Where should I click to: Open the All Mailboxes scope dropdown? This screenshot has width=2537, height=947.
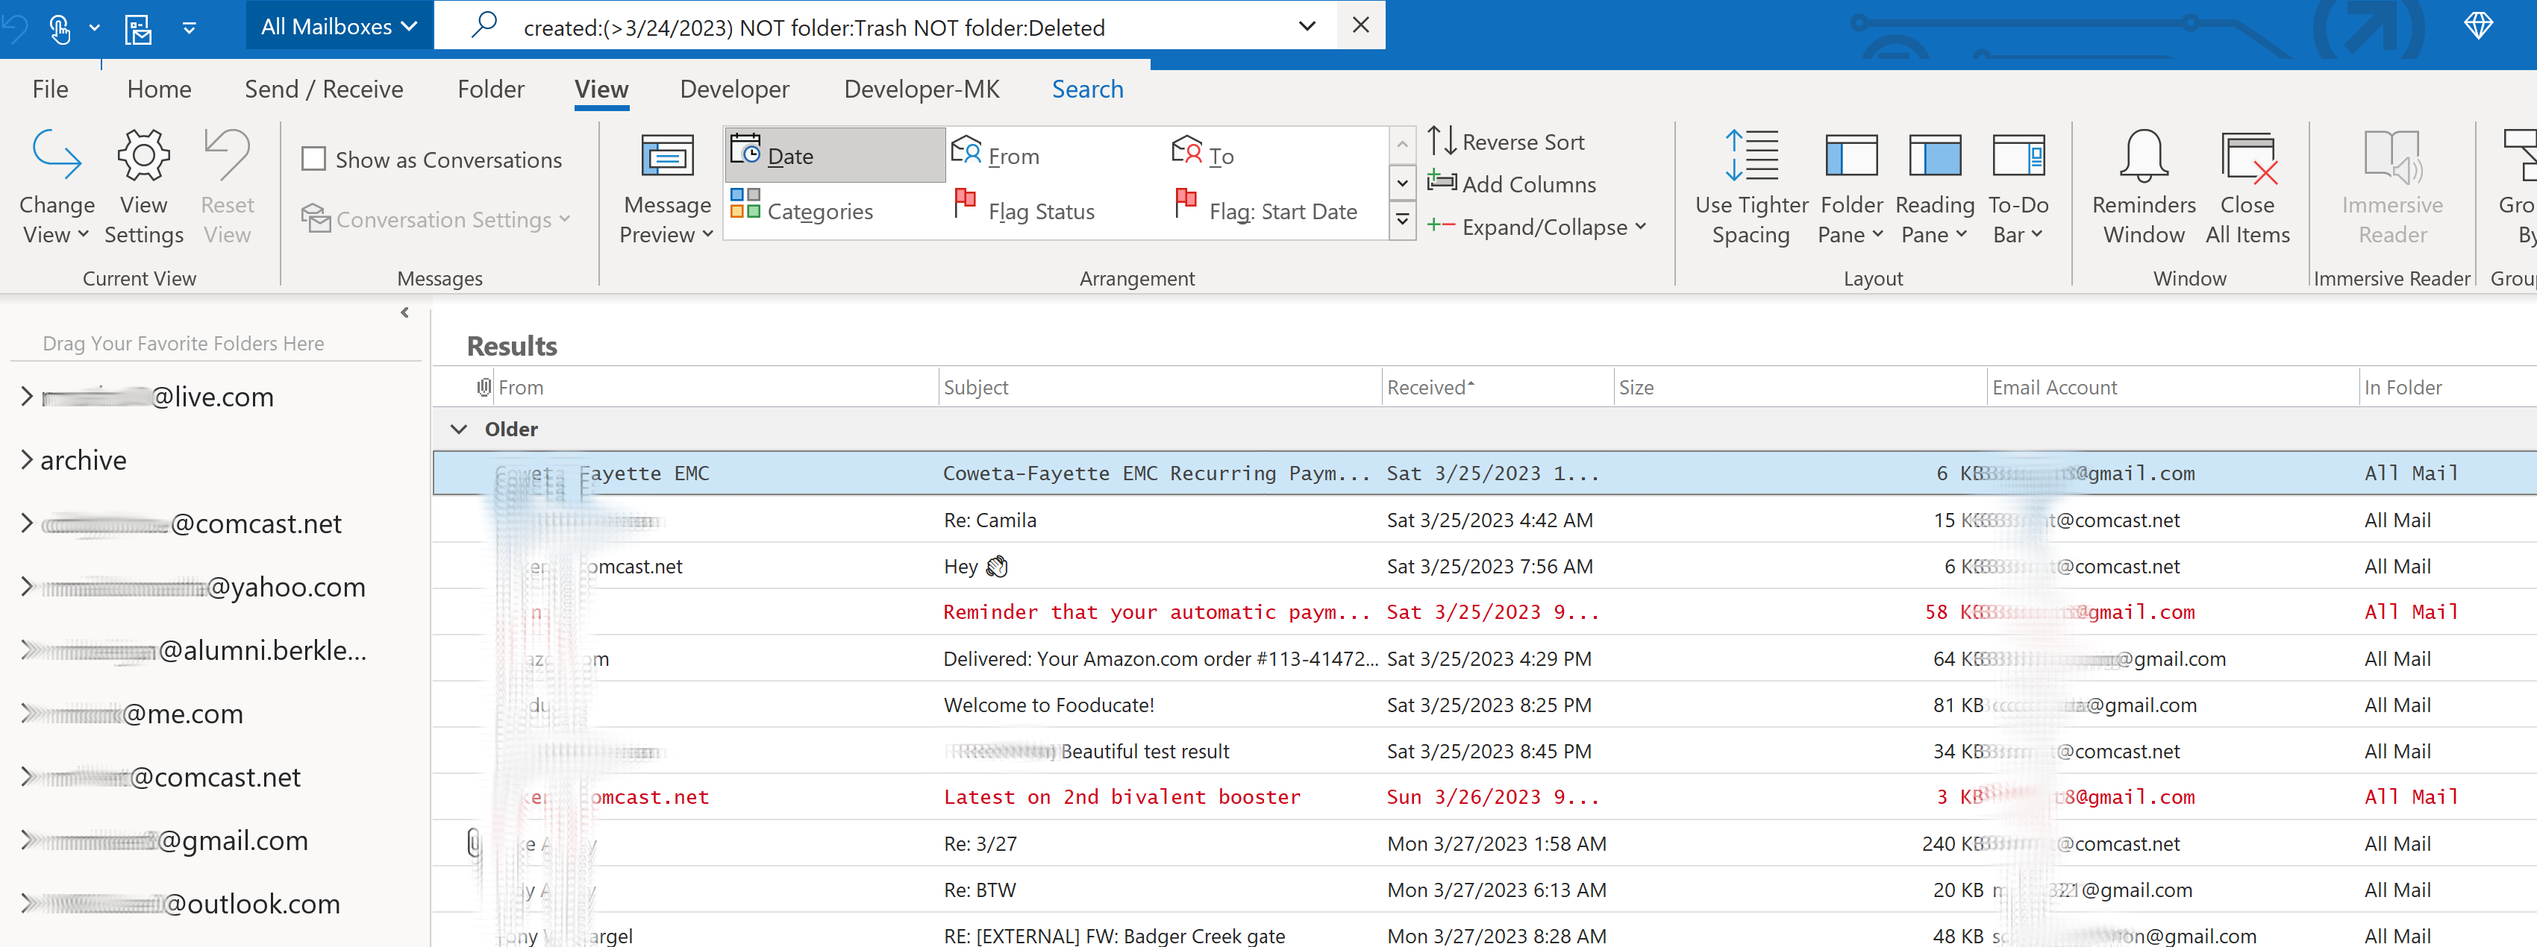tap(339, 27)
